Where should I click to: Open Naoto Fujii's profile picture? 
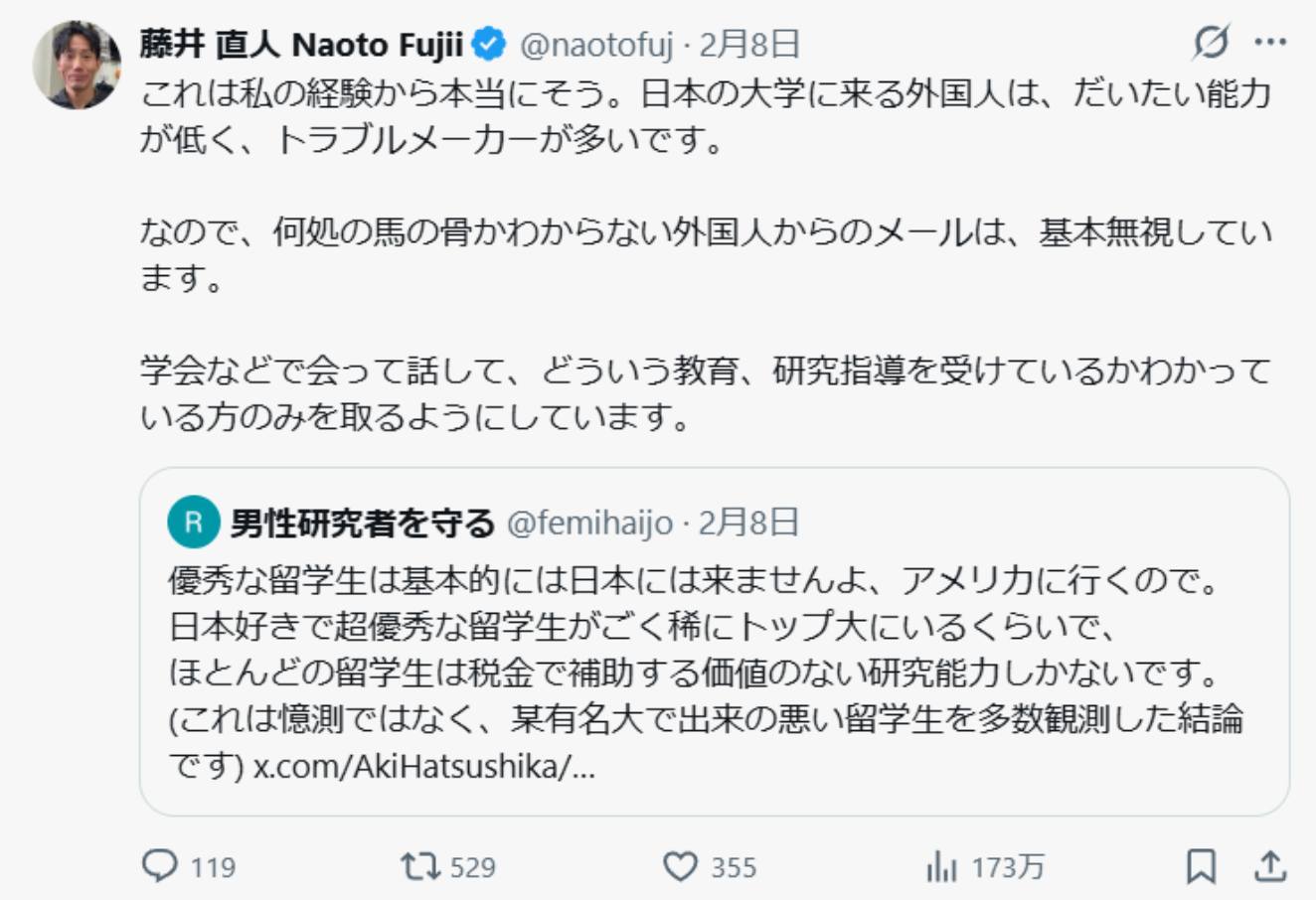(76, 64)
